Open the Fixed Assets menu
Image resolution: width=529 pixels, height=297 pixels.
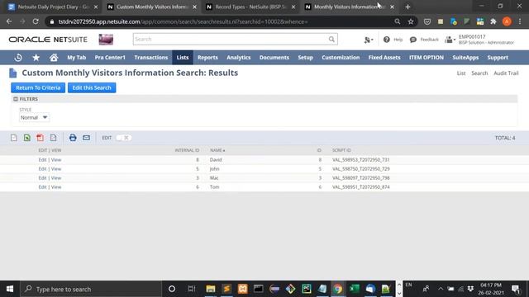point(384,58)
